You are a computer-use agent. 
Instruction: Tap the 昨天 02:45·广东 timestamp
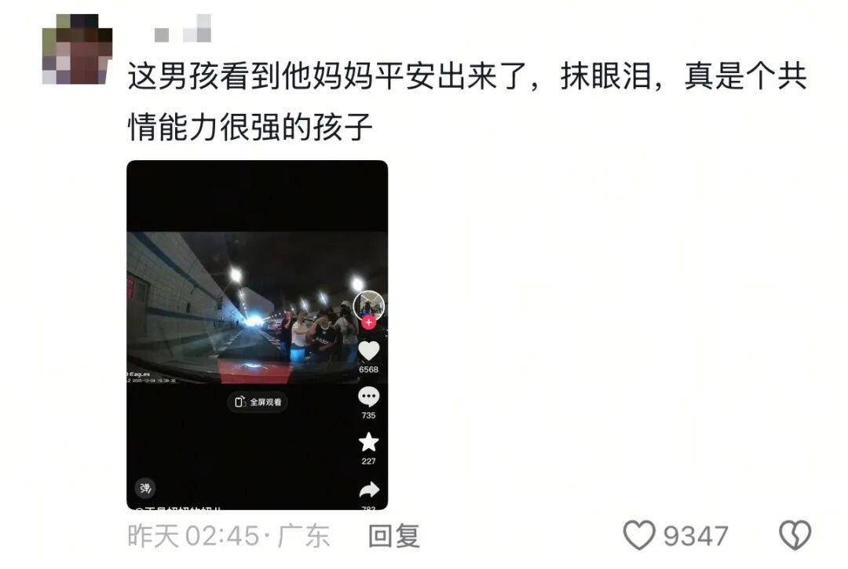point(228,536)
